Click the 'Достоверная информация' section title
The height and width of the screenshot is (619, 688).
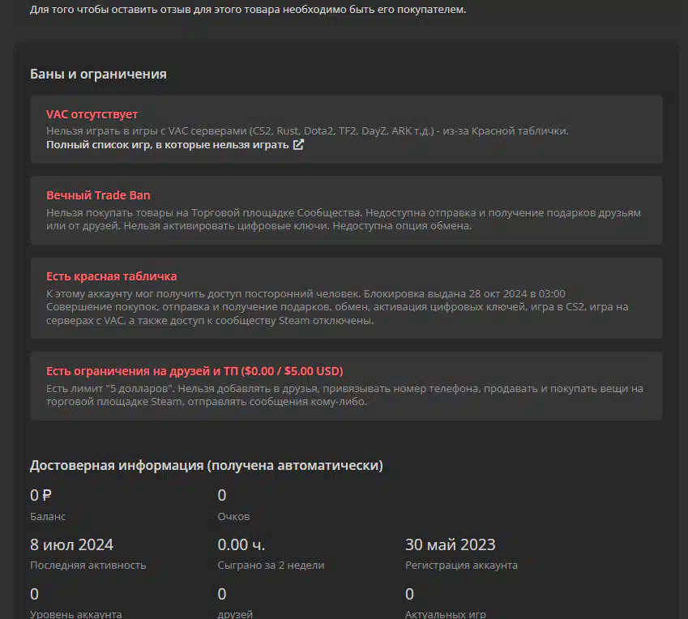206,465
